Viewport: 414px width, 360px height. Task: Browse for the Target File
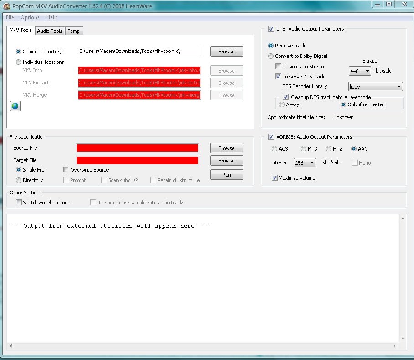227,161
